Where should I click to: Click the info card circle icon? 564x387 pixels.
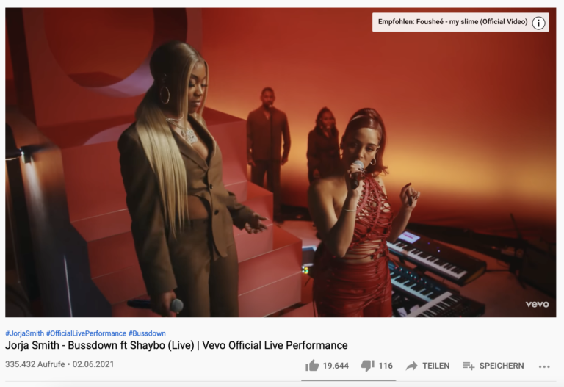[x=538, y=23]
